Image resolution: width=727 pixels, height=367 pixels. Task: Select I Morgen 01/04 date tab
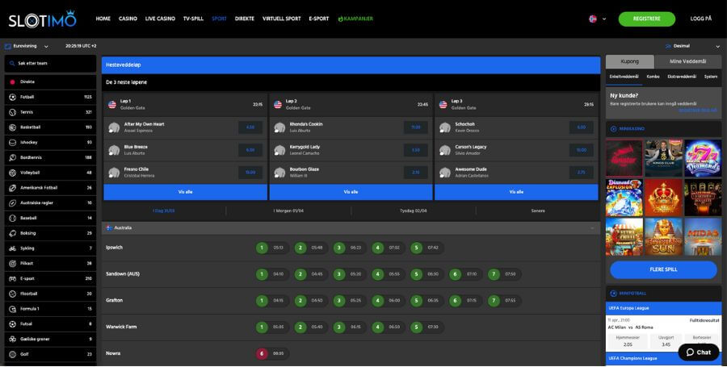click(x=288, y=211)
